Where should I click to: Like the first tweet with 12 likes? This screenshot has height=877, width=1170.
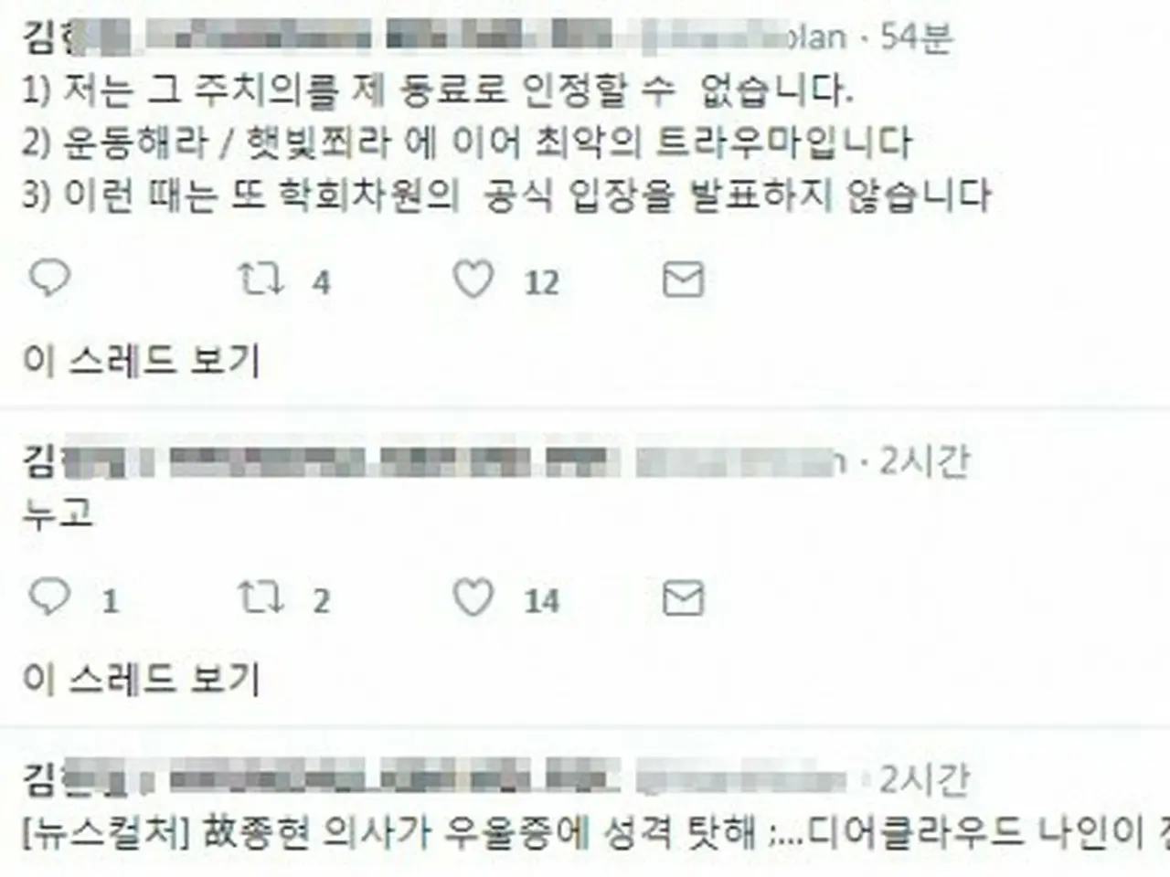(473, 280)
